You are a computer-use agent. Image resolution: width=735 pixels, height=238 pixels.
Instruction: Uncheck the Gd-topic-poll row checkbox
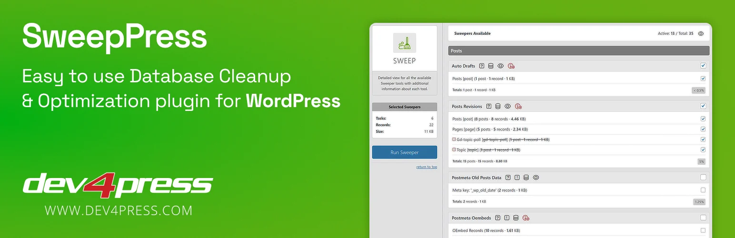703,139
